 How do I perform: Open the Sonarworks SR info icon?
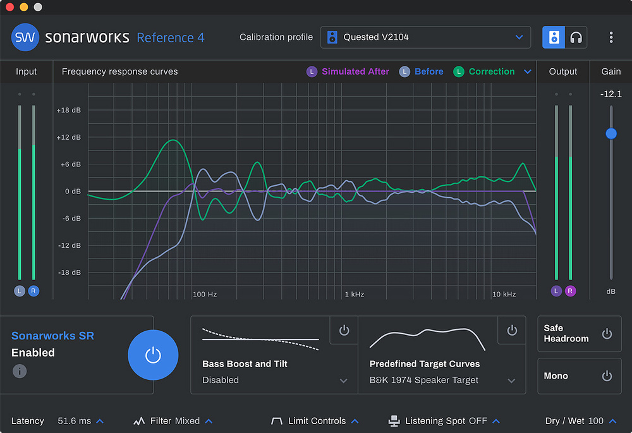(20, 371)
